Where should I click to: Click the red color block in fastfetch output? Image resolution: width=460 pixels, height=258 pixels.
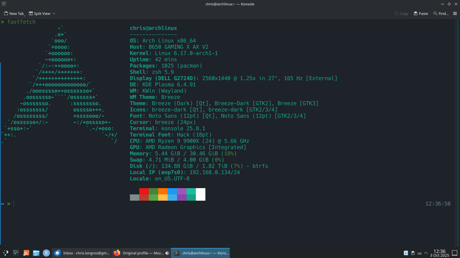click(x=144, y=191)
